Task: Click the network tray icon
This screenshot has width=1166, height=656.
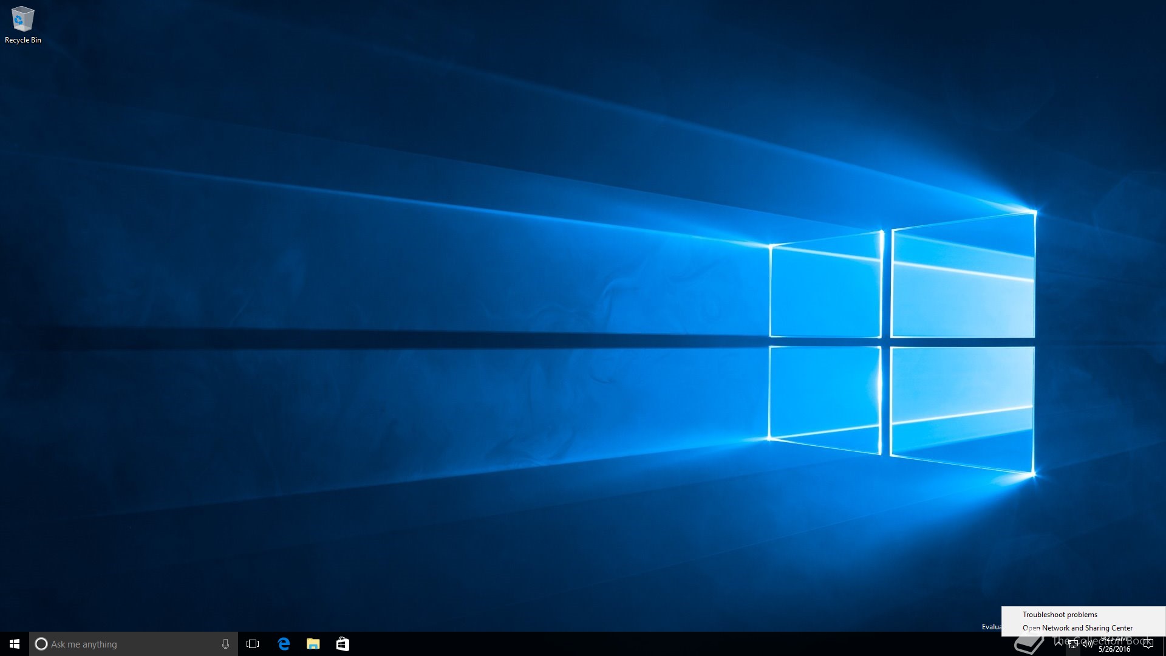Action: (x=1073, y=644)
